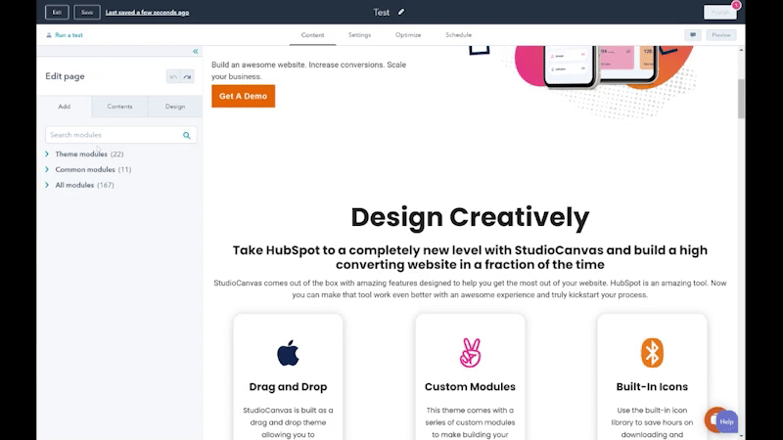This screenshot has height=440, width=783.
Task: Open the Schedule tab
Action: click(458, 35)
